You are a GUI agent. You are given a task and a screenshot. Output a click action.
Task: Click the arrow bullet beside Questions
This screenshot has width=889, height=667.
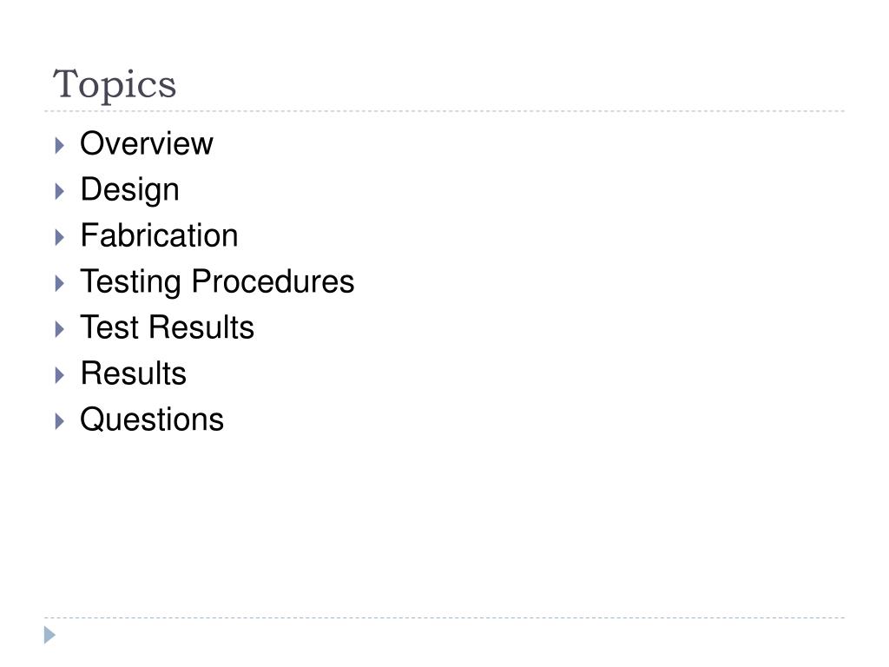(x=60, y=421)
